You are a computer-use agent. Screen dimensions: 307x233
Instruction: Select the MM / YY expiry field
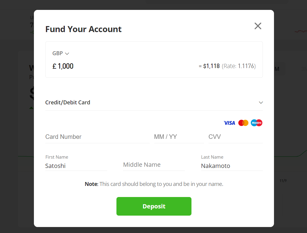[x=179, y=137]
